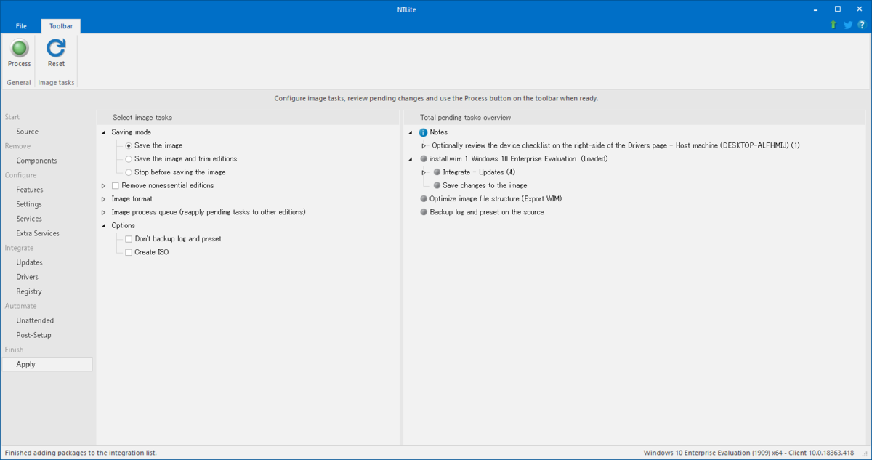The width and height of the screenshot is (872, 460).
Task: Collapse the install.wim tree node
Action: [411, 158]
